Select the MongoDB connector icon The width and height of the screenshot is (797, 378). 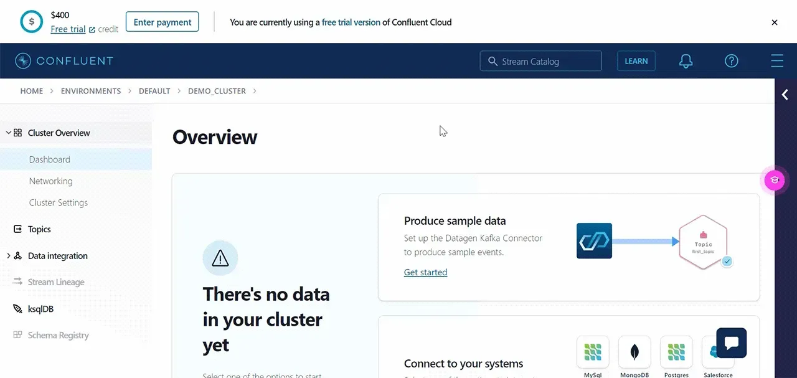click(634, 352)
